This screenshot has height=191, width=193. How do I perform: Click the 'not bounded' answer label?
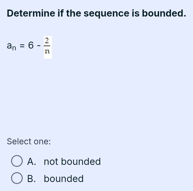(72, 162)
